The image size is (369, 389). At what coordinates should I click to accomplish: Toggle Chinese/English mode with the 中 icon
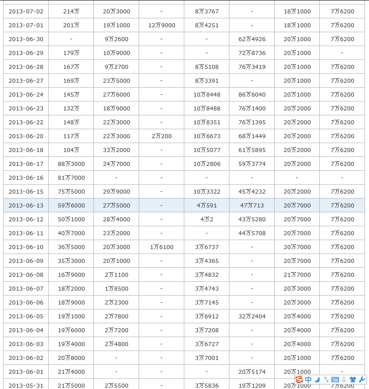click(308, 379)
